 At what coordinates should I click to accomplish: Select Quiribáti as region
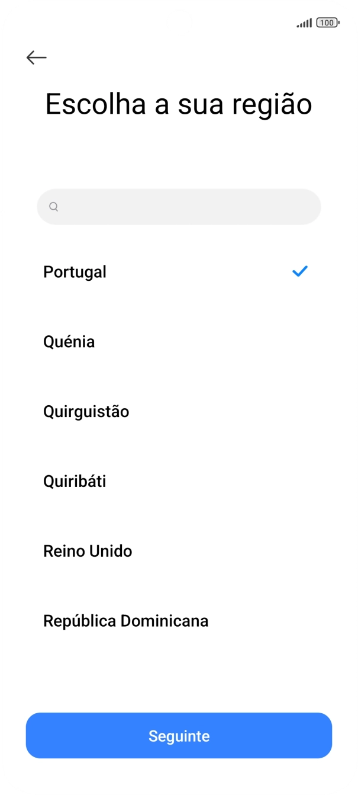(x=74, y=481)
